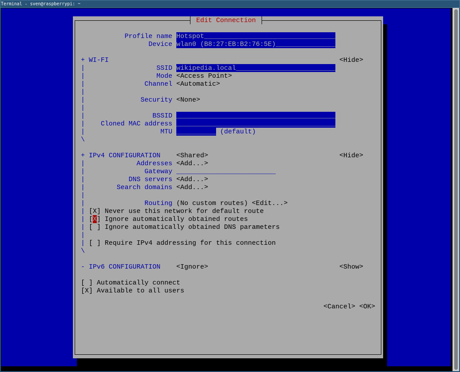Toggle 'Never use this network for default route'
460x372 pixels.
coord(95,211)
